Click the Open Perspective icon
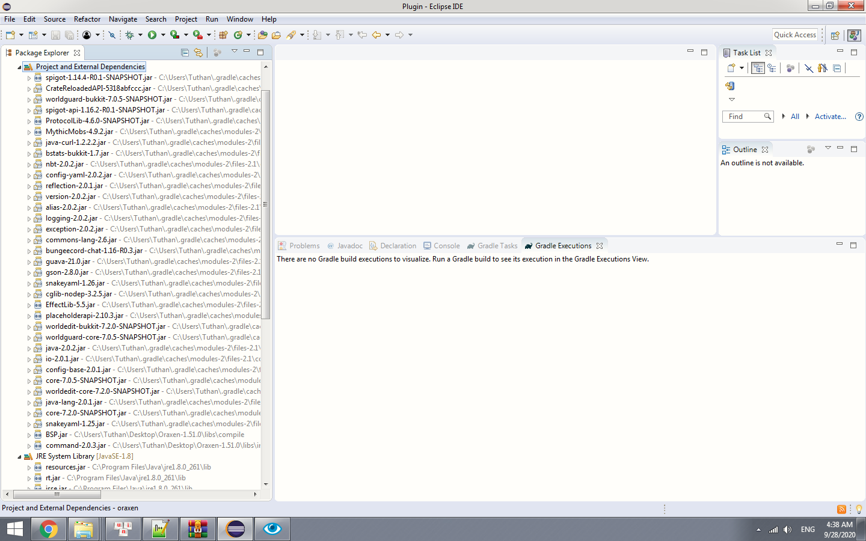This screenshot has height=541, width=866. tap(835, 35)
